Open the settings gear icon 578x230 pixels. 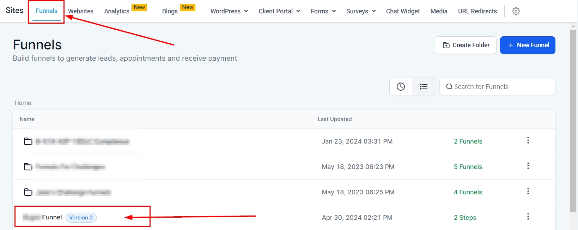(516, 11)
